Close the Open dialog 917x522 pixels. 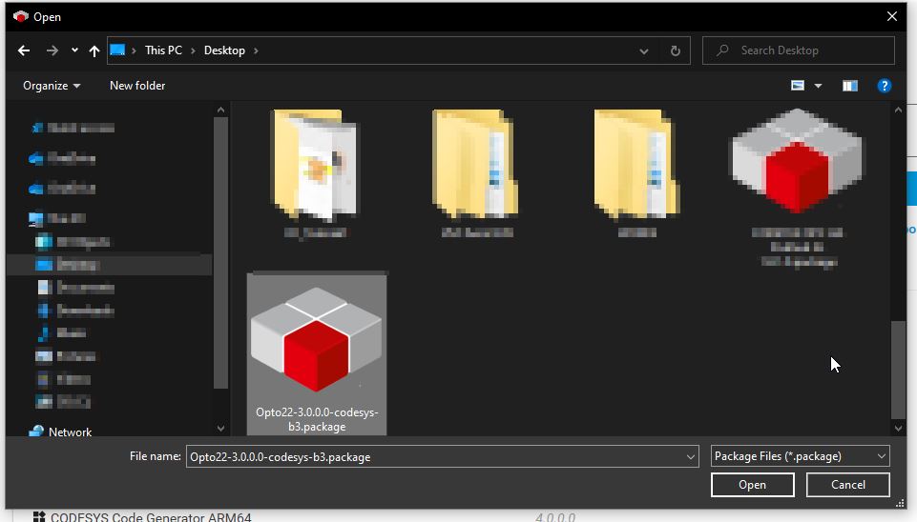pyautogui.click(x=892, y=16)
